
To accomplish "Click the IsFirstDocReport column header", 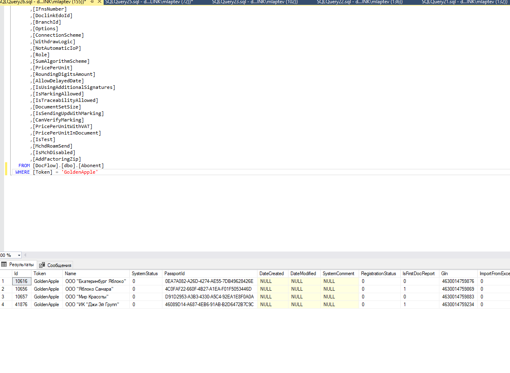I will click(420, 274).
